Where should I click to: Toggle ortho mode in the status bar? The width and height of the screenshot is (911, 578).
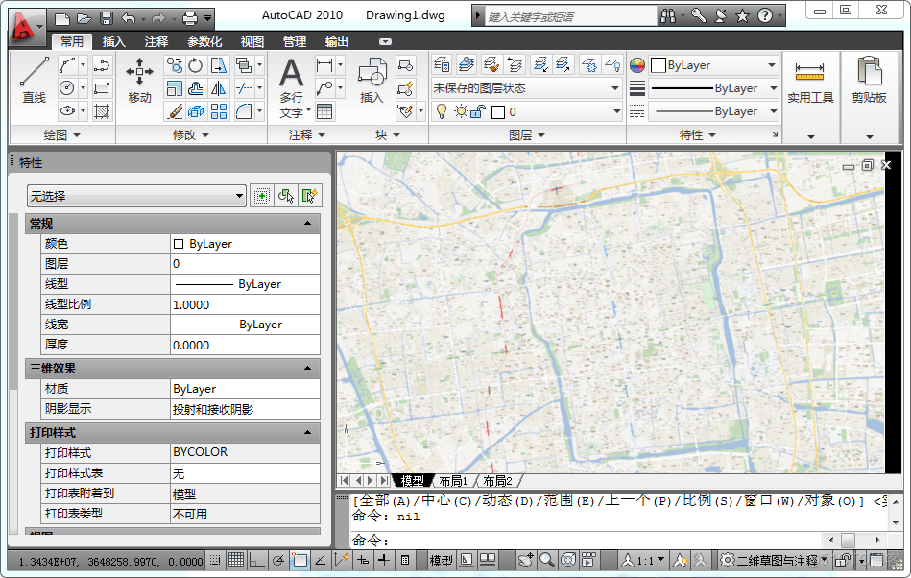(256, 560)
